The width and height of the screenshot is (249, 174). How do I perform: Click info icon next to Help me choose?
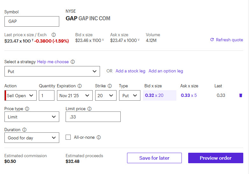(x=73, y=62)
